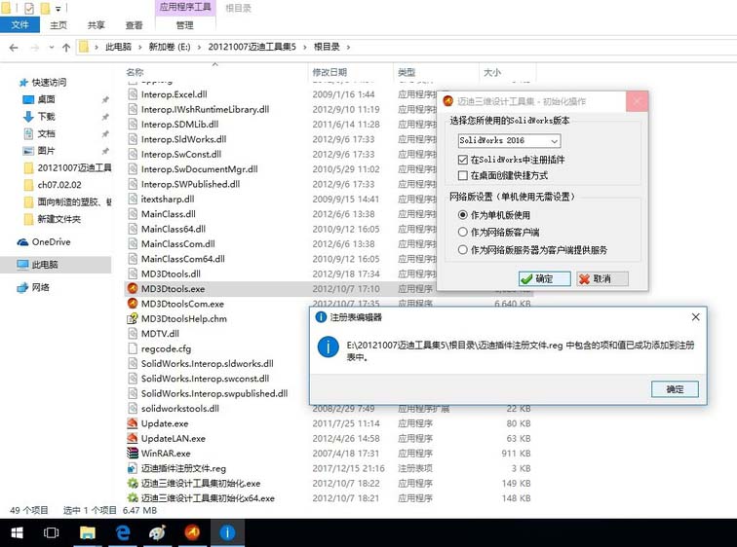
Task: Expand the breadcrumb chevron after 根目录
Action: (348, 48)
